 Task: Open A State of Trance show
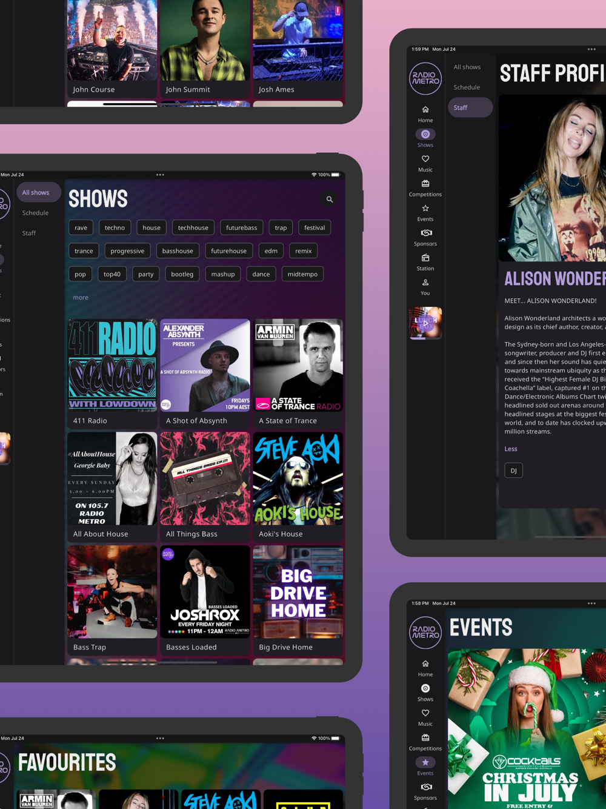[x=298, y=374]
